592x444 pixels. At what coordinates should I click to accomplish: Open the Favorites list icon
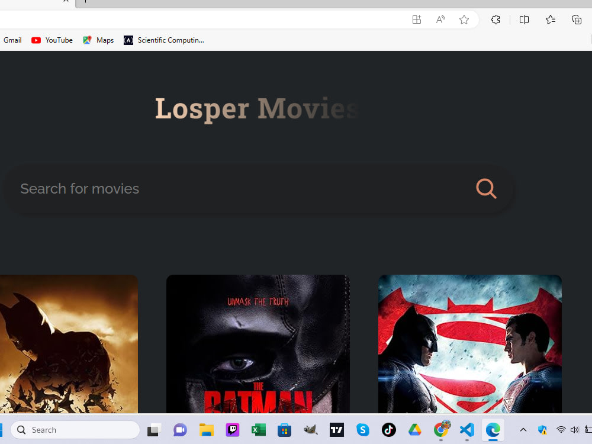(x=551, y=20)
